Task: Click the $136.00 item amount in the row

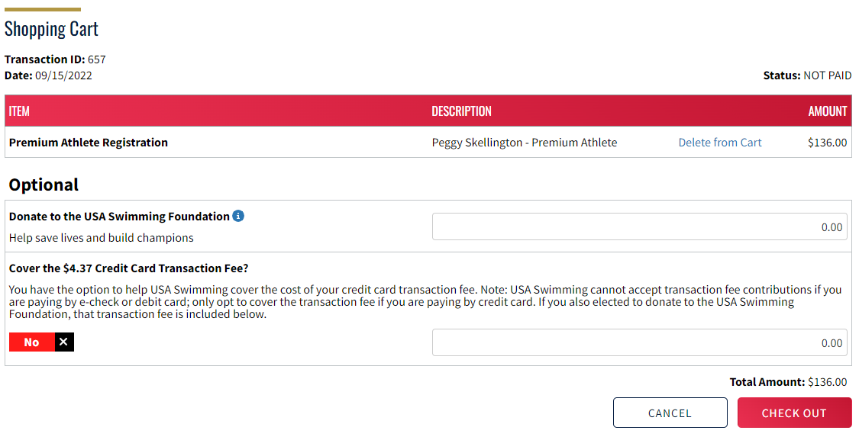Action: coord(827,143)
